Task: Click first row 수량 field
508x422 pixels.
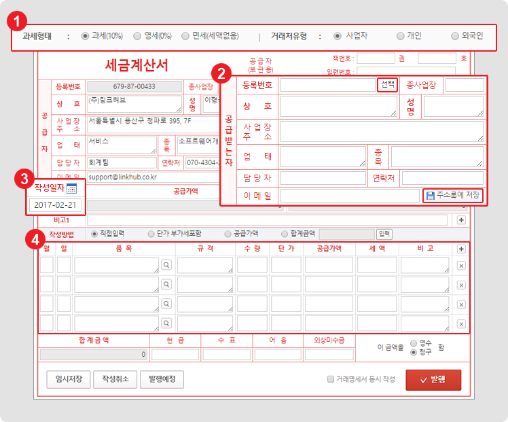Action: (252, 265)
